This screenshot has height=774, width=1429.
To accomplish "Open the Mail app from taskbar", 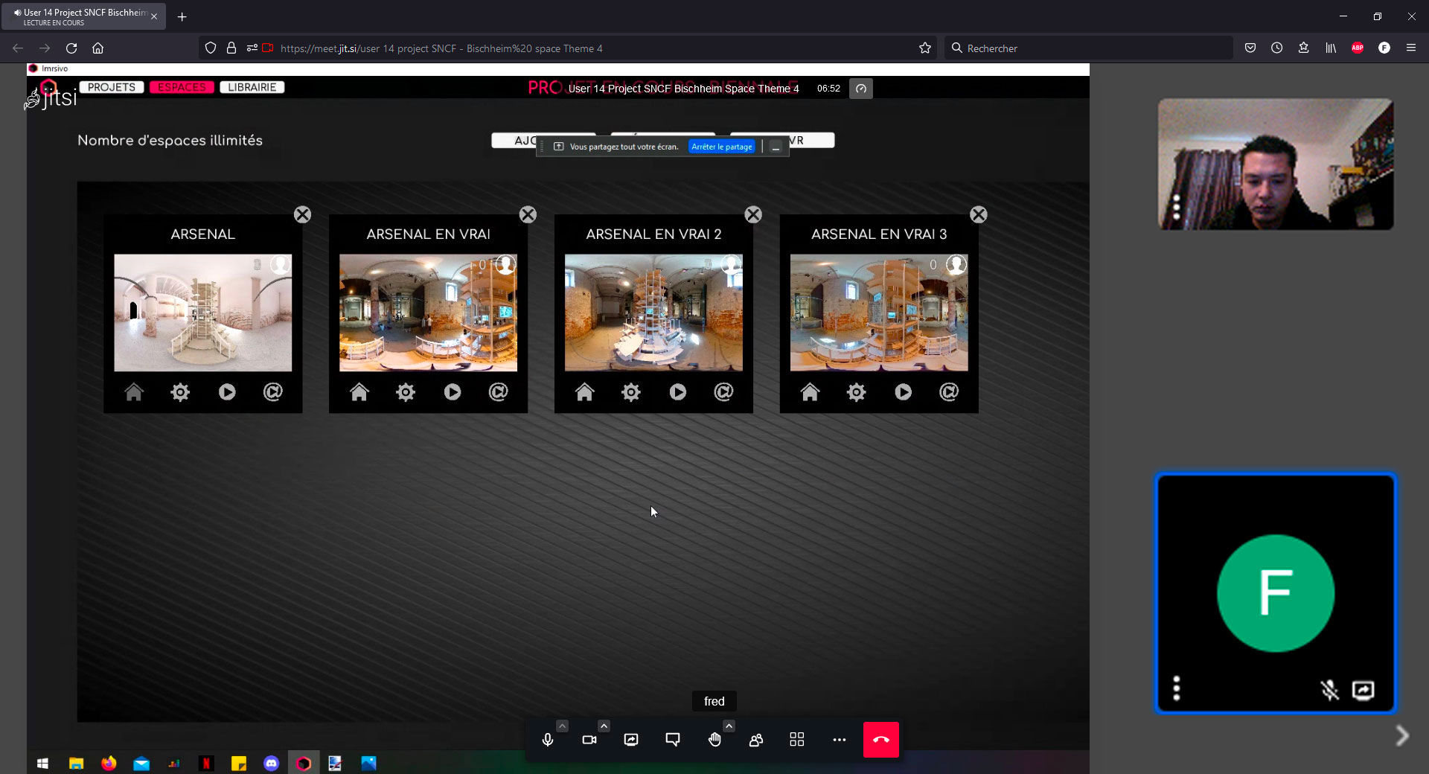I will tap(141, 763).
